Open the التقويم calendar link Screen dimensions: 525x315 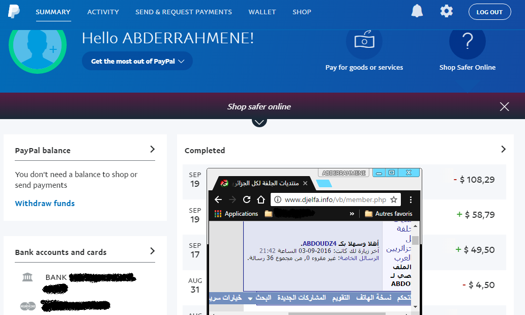pyautogui.click(x=341, y=298)
